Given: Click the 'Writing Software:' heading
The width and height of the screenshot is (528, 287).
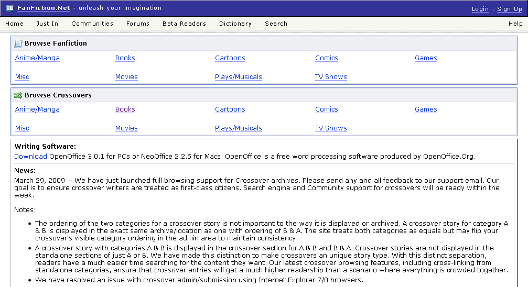Looking at the screenshot, I should (45, 146).
